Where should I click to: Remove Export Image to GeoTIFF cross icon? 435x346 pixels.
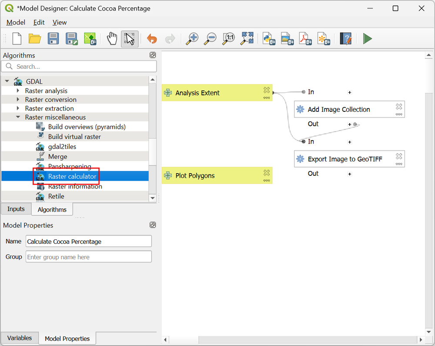point(399,156)
